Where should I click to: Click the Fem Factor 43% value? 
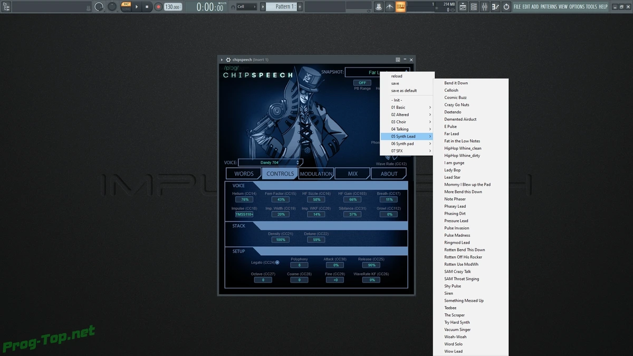(281, 199)
